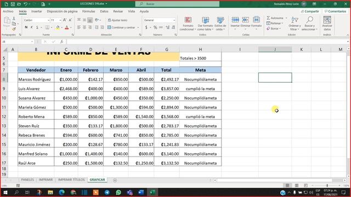Expand the Name Box dropdown arrow

pyautogui.click(x=32, y=42)
